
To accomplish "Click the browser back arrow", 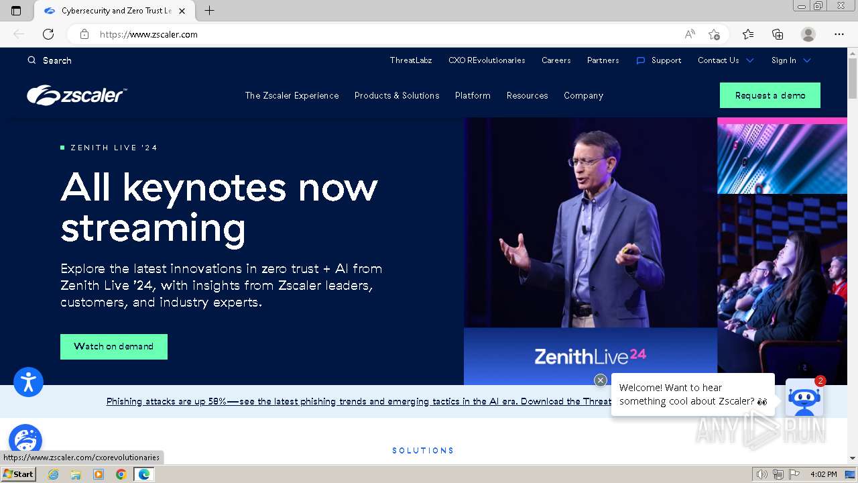I will tap(19, 34).
